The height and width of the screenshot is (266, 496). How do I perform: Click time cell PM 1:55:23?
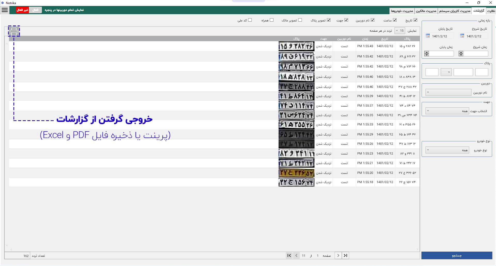(x=365, y=153)
